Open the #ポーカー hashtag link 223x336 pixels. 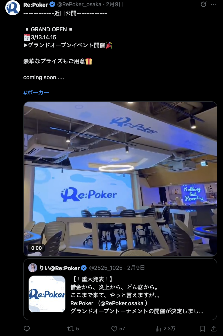(x=36, y=93)
